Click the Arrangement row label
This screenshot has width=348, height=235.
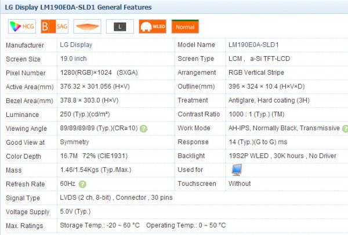tap(197, 72)
